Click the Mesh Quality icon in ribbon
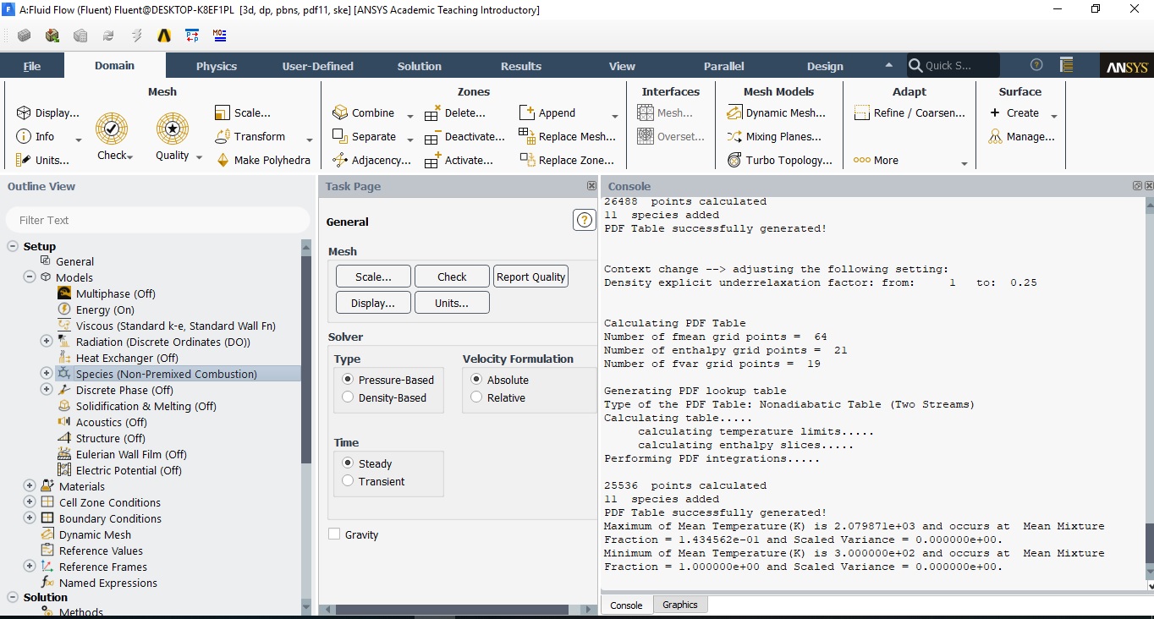1154x619 pixels. (173, 129)
